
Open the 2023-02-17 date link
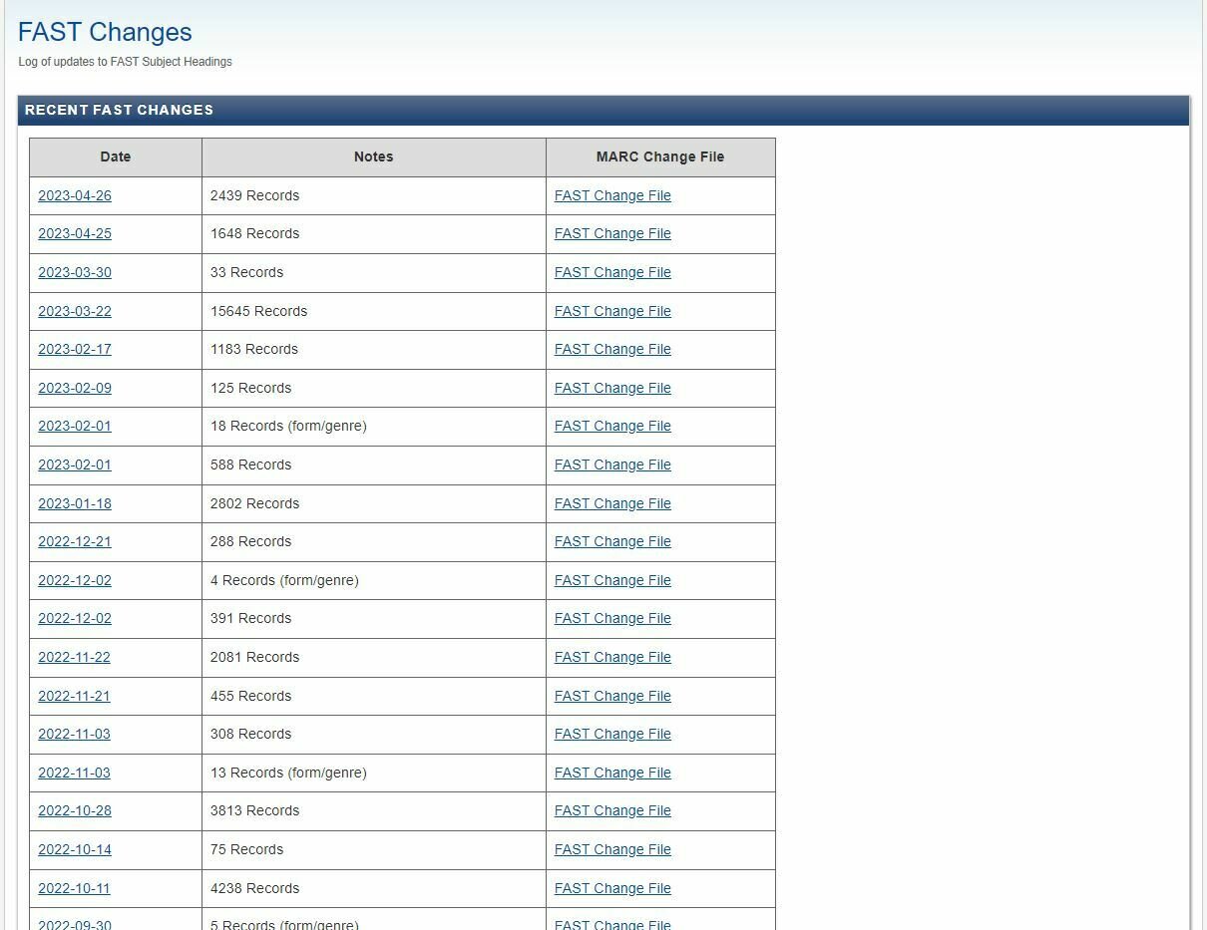(75, 349)
